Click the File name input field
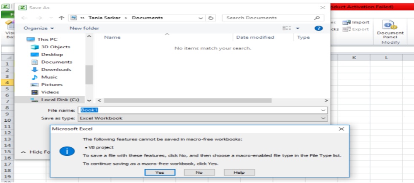 [x=199, y=110]
